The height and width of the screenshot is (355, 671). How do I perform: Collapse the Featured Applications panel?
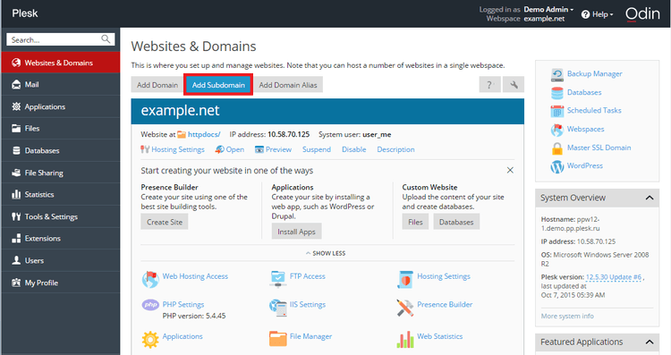[650, 342]
